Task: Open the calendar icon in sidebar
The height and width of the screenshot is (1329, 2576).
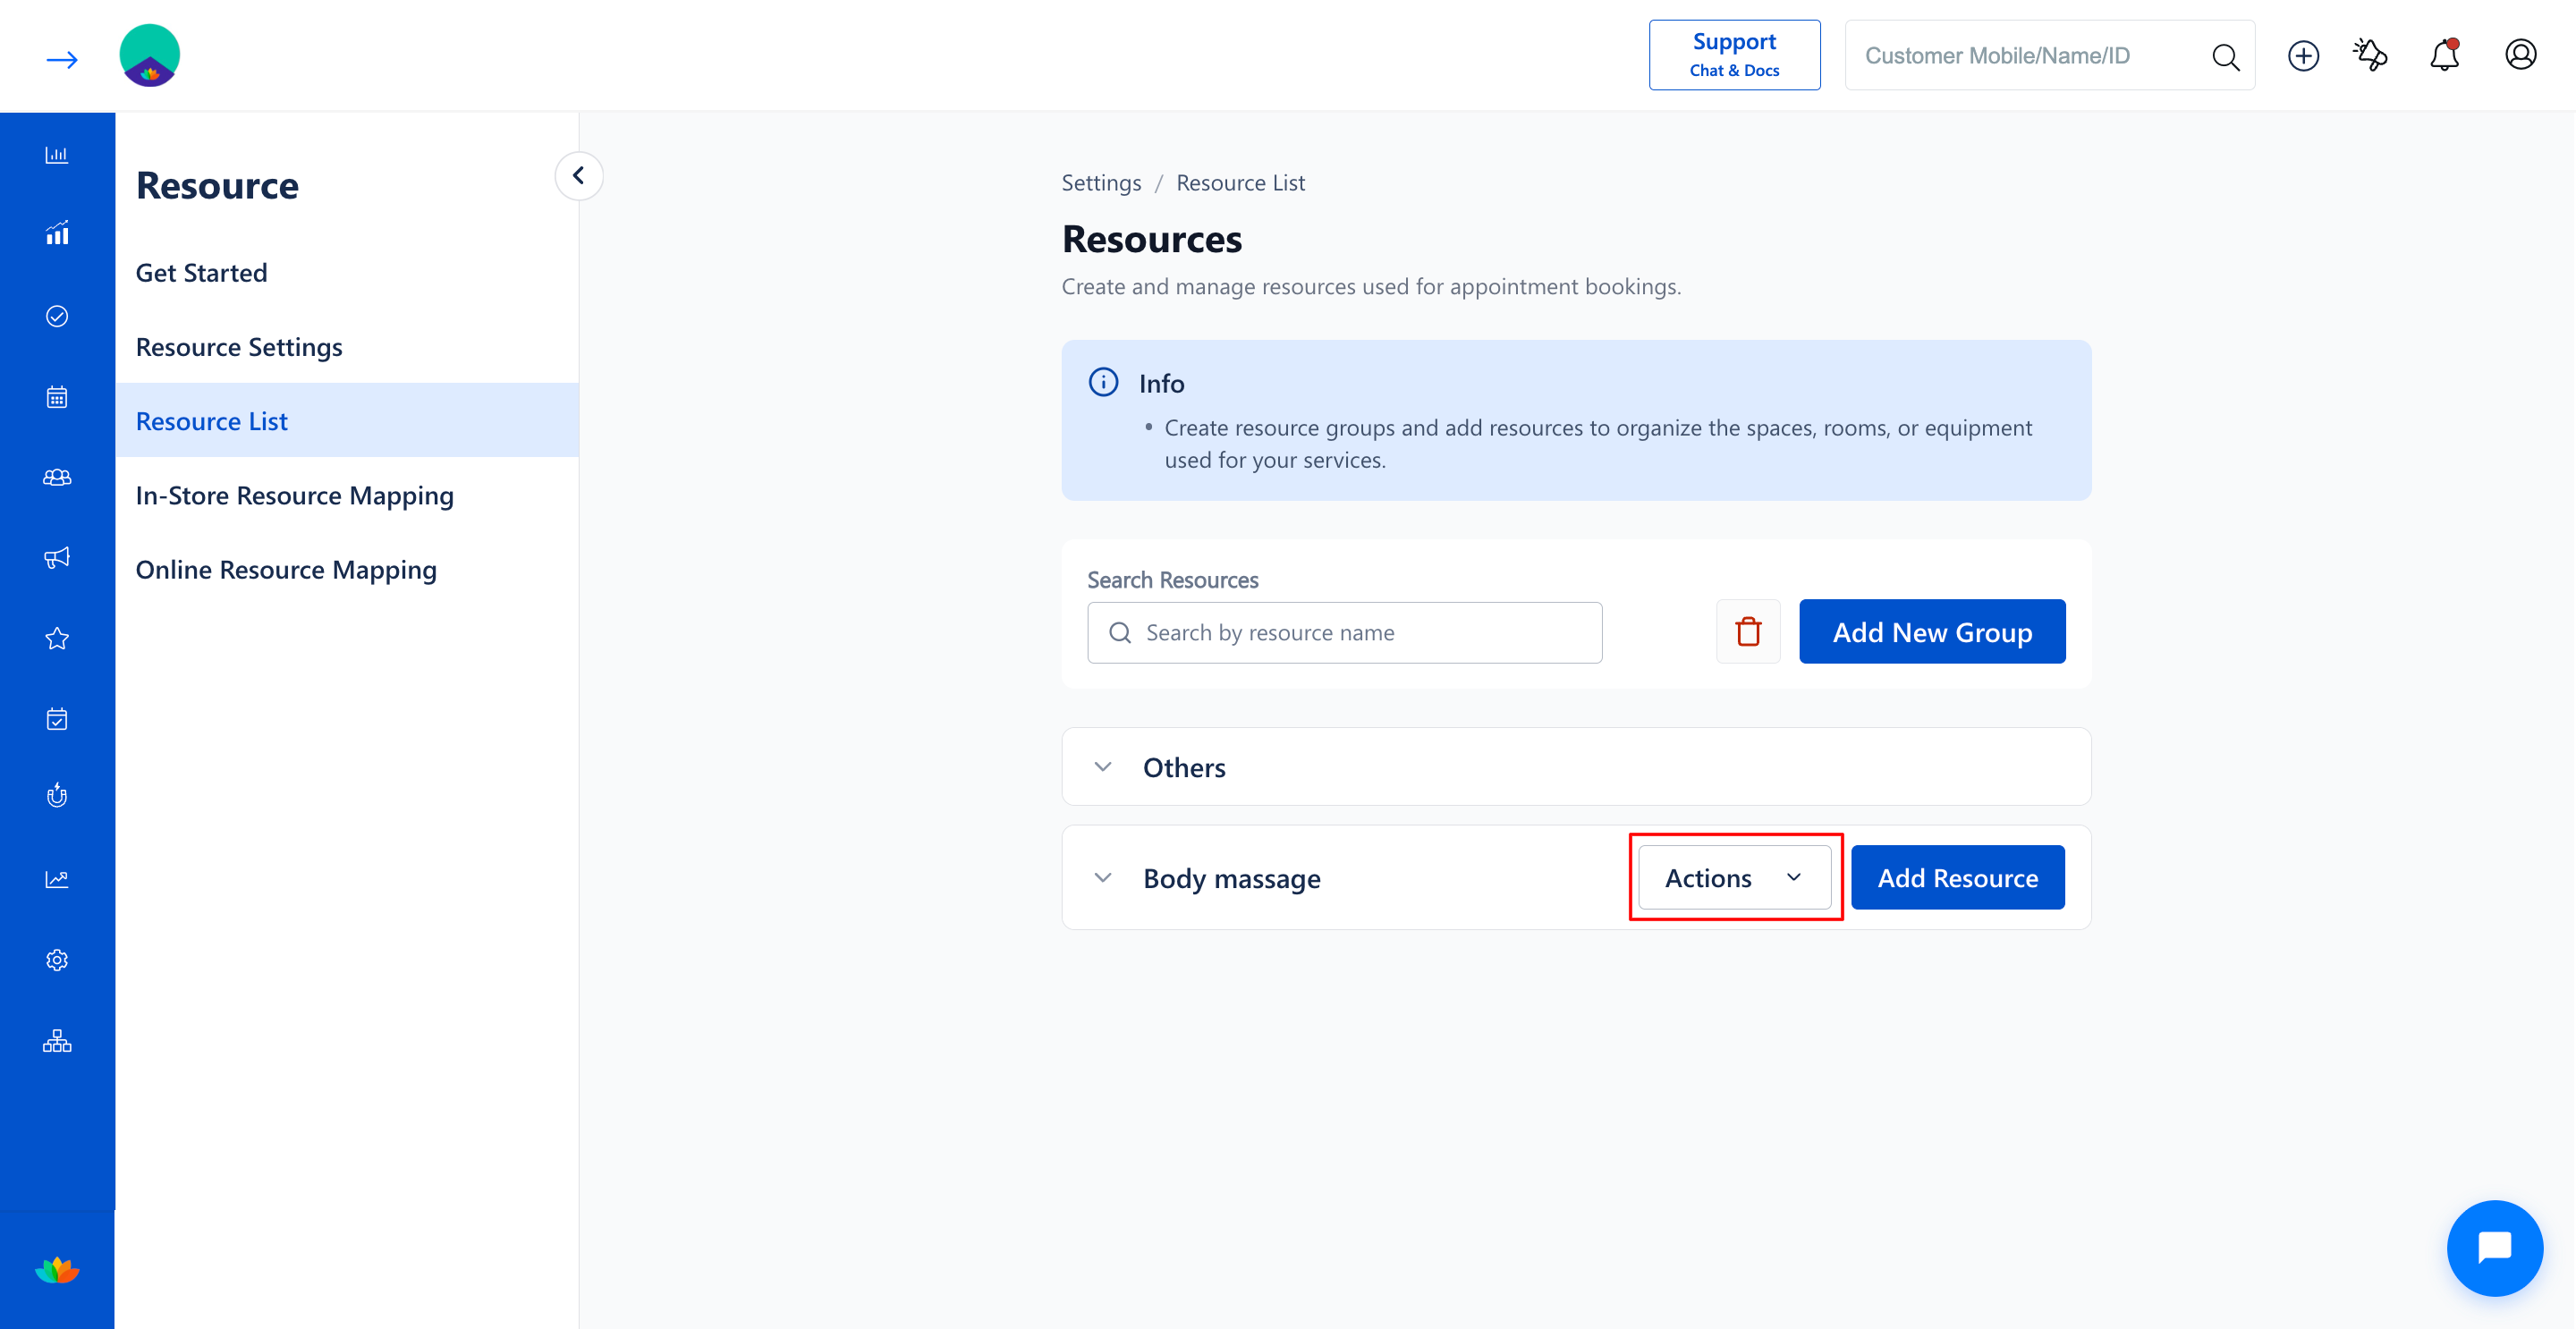Action: click(57, 397)
